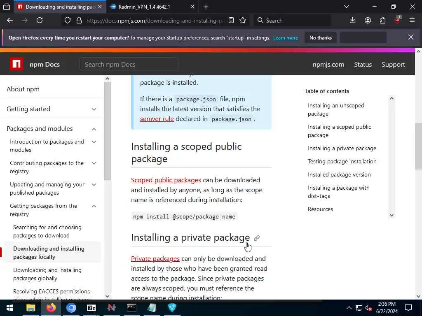The image size is (422, 316).
Task: Open extensions puzzle icon
Action: click(382, 21)
